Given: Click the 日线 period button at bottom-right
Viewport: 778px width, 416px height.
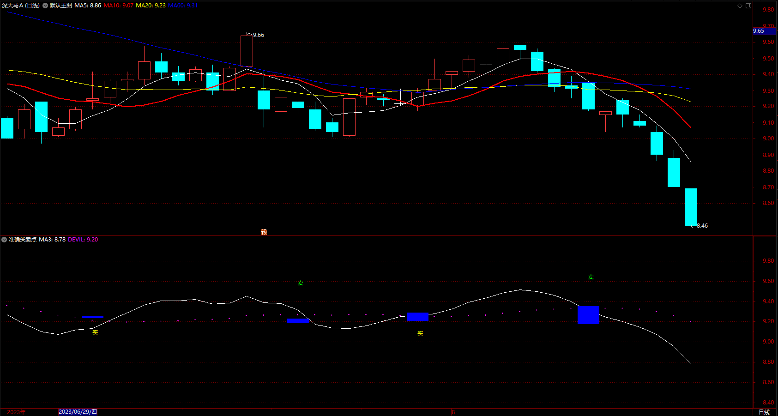Looking at the screenshot, I should [x=764, y=412].
